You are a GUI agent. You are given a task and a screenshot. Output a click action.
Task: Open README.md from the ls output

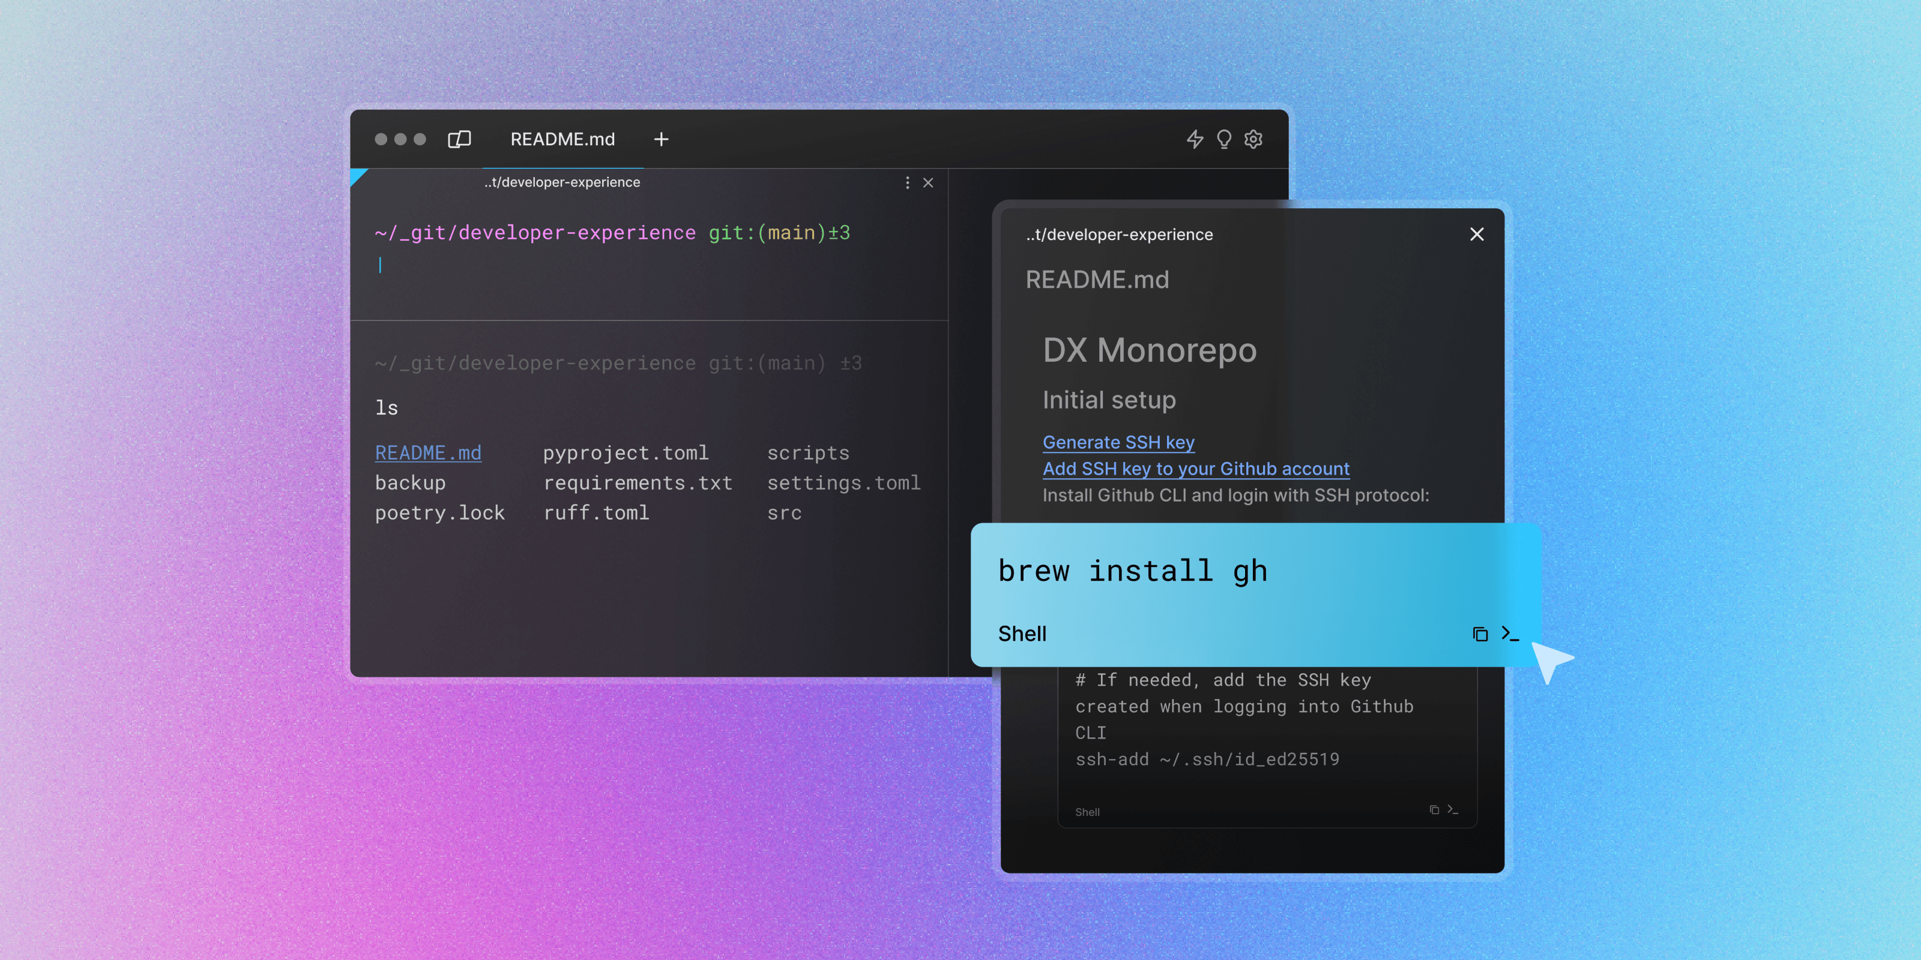[428, 452]
